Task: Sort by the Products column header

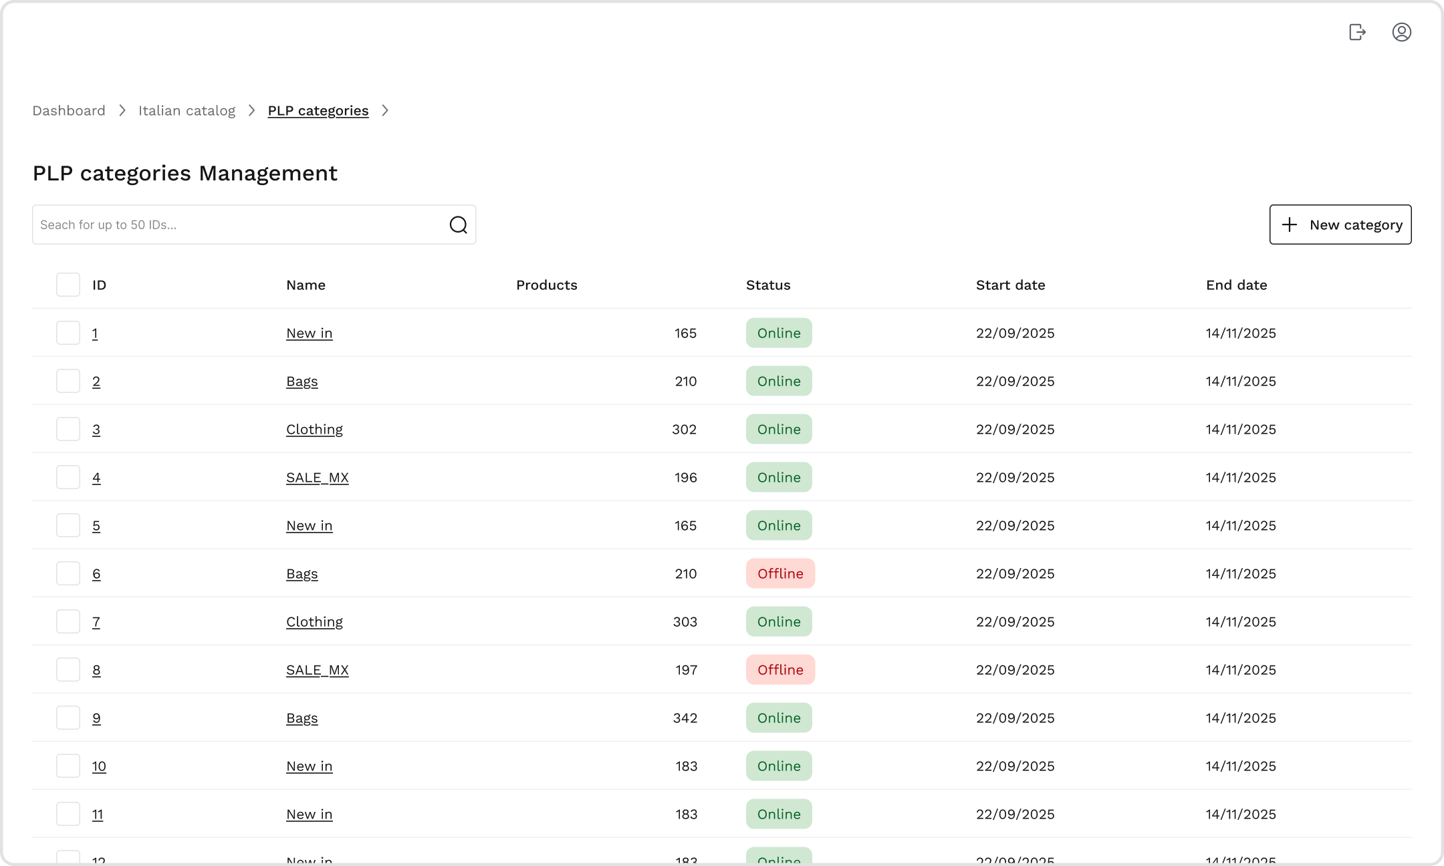Action: pos(546,285)
